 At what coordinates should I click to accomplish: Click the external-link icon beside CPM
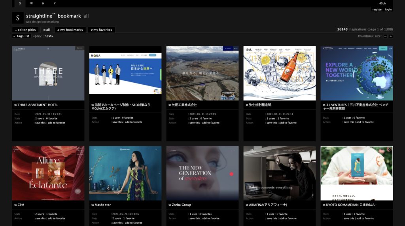tap(15, 205)
